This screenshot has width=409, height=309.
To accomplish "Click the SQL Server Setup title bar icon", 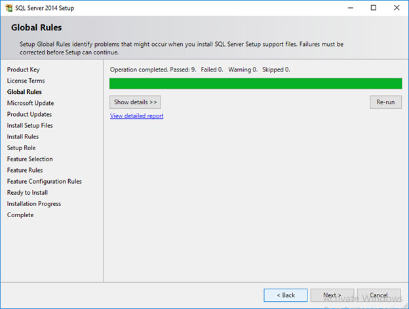I will click(9, 8).
